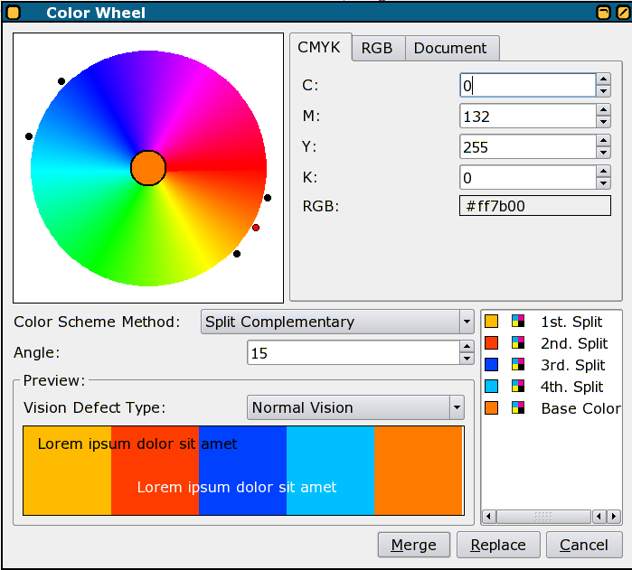Click the Replace button

tap(498, 546)
